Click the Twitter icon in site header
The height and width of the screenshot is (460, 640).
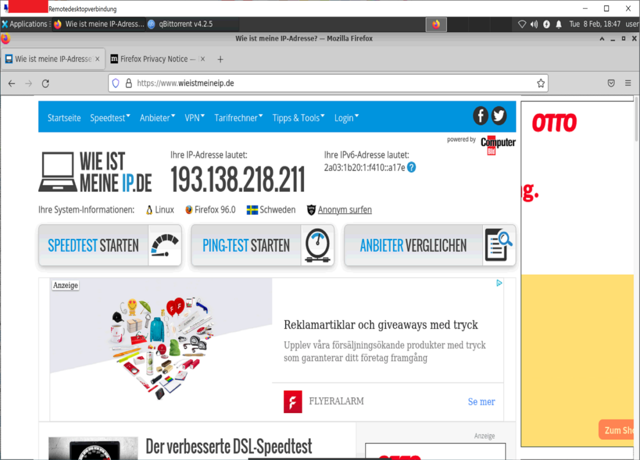tap(499, 115)
